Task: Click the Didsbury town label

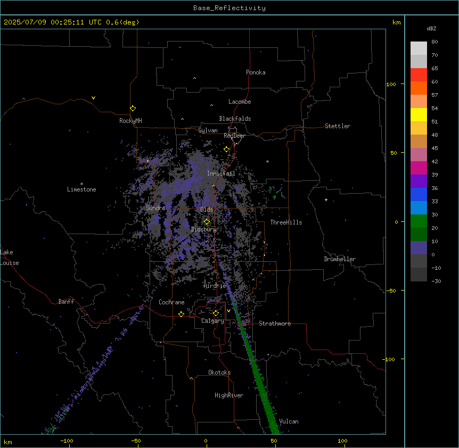Action: click(204, 229)
